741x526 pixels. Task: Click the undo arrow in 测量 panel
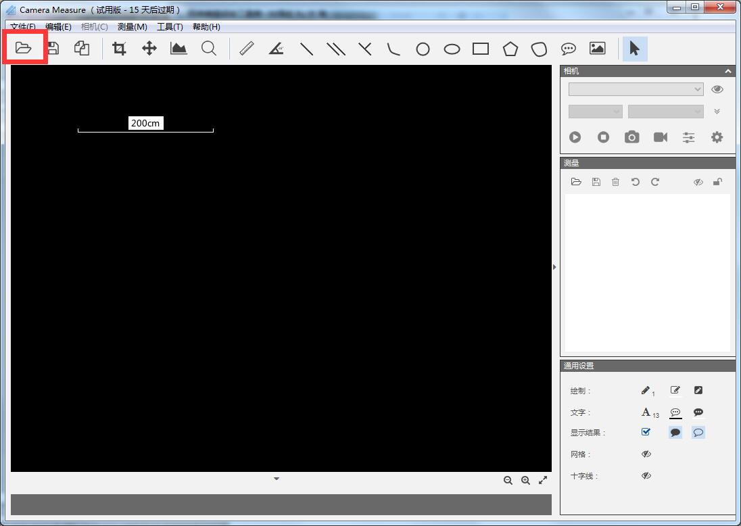tap(635, 182)
